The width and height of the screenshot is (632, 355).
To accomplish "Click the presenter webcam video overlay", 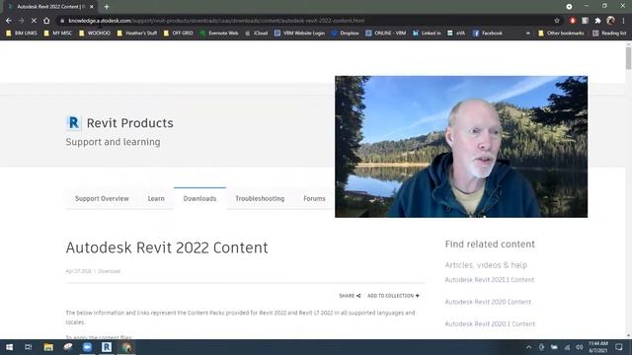I will (461, 147).
